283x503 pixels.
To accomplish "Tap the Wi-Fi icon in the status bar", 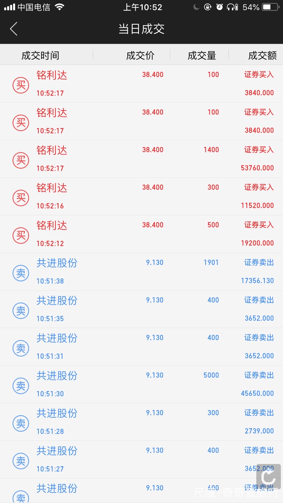I will 59,7.
